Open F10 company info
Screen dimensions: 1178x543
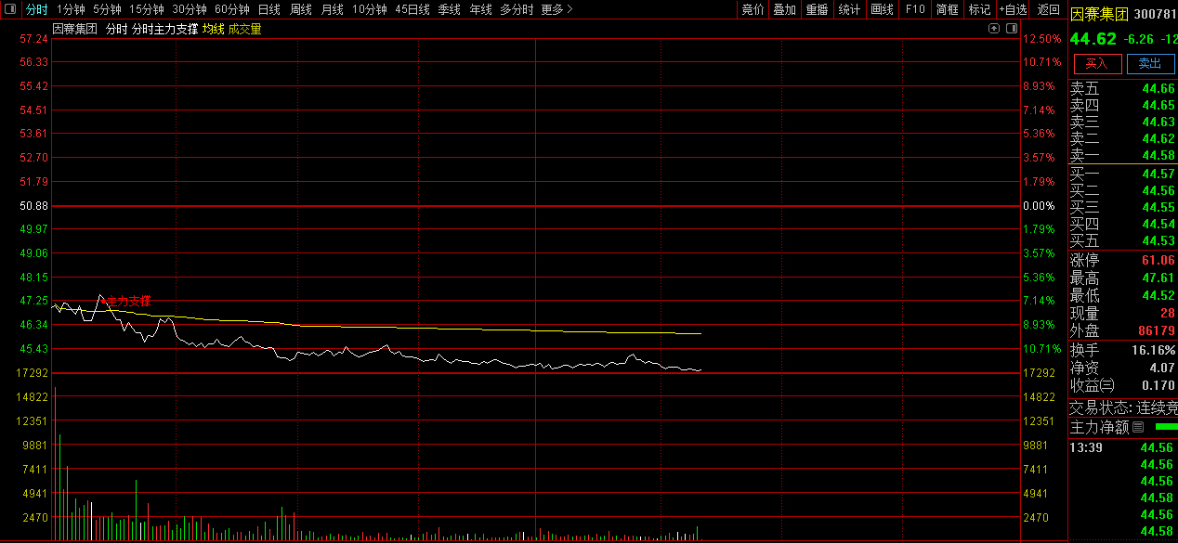[915, 9]
